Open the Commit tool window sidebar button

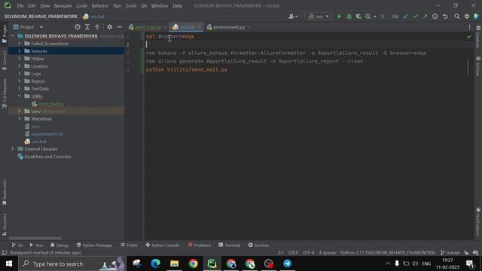5,60
